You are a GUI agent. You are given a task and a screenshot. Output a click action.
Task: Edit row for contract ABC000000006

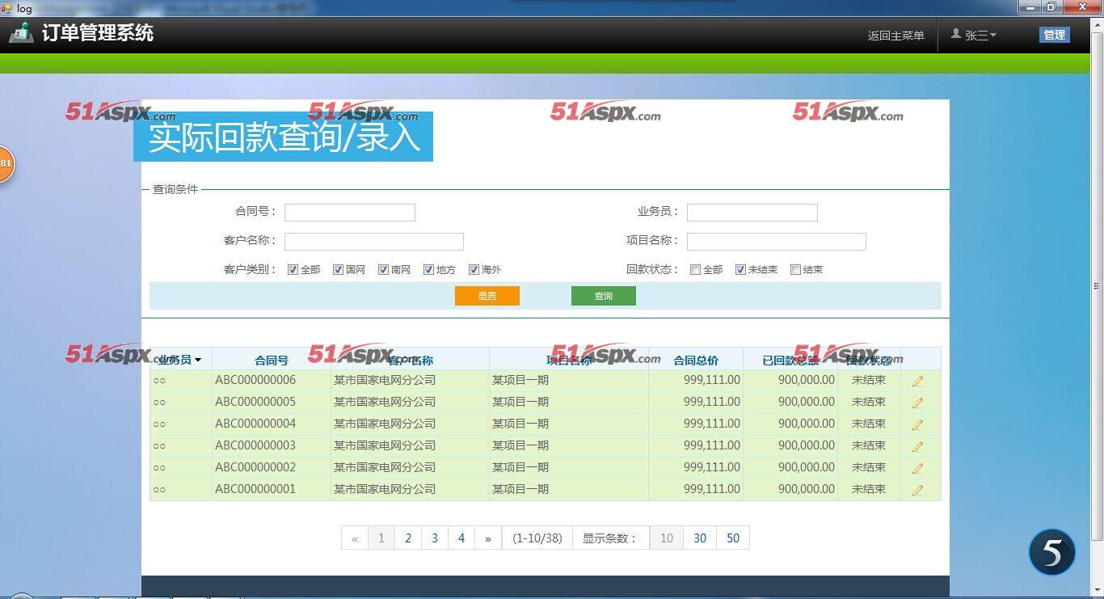click(x=917, y=381)
